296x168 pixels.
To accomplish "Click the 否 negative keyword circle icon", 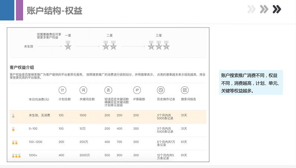I will [108, 90].
